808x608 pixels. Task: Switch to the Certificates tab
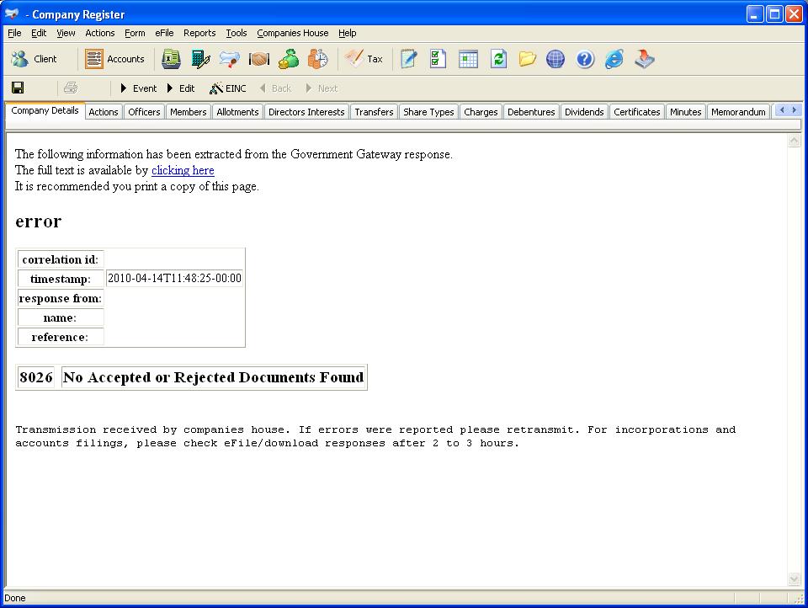coord(637,112)
